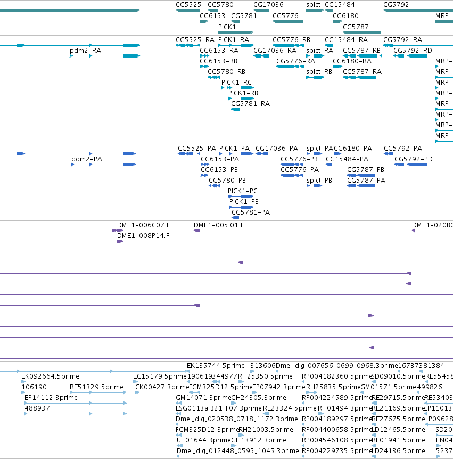
Task: Select the CG5792 gene label
Action: pyautogui.click(x=396, y=5)
